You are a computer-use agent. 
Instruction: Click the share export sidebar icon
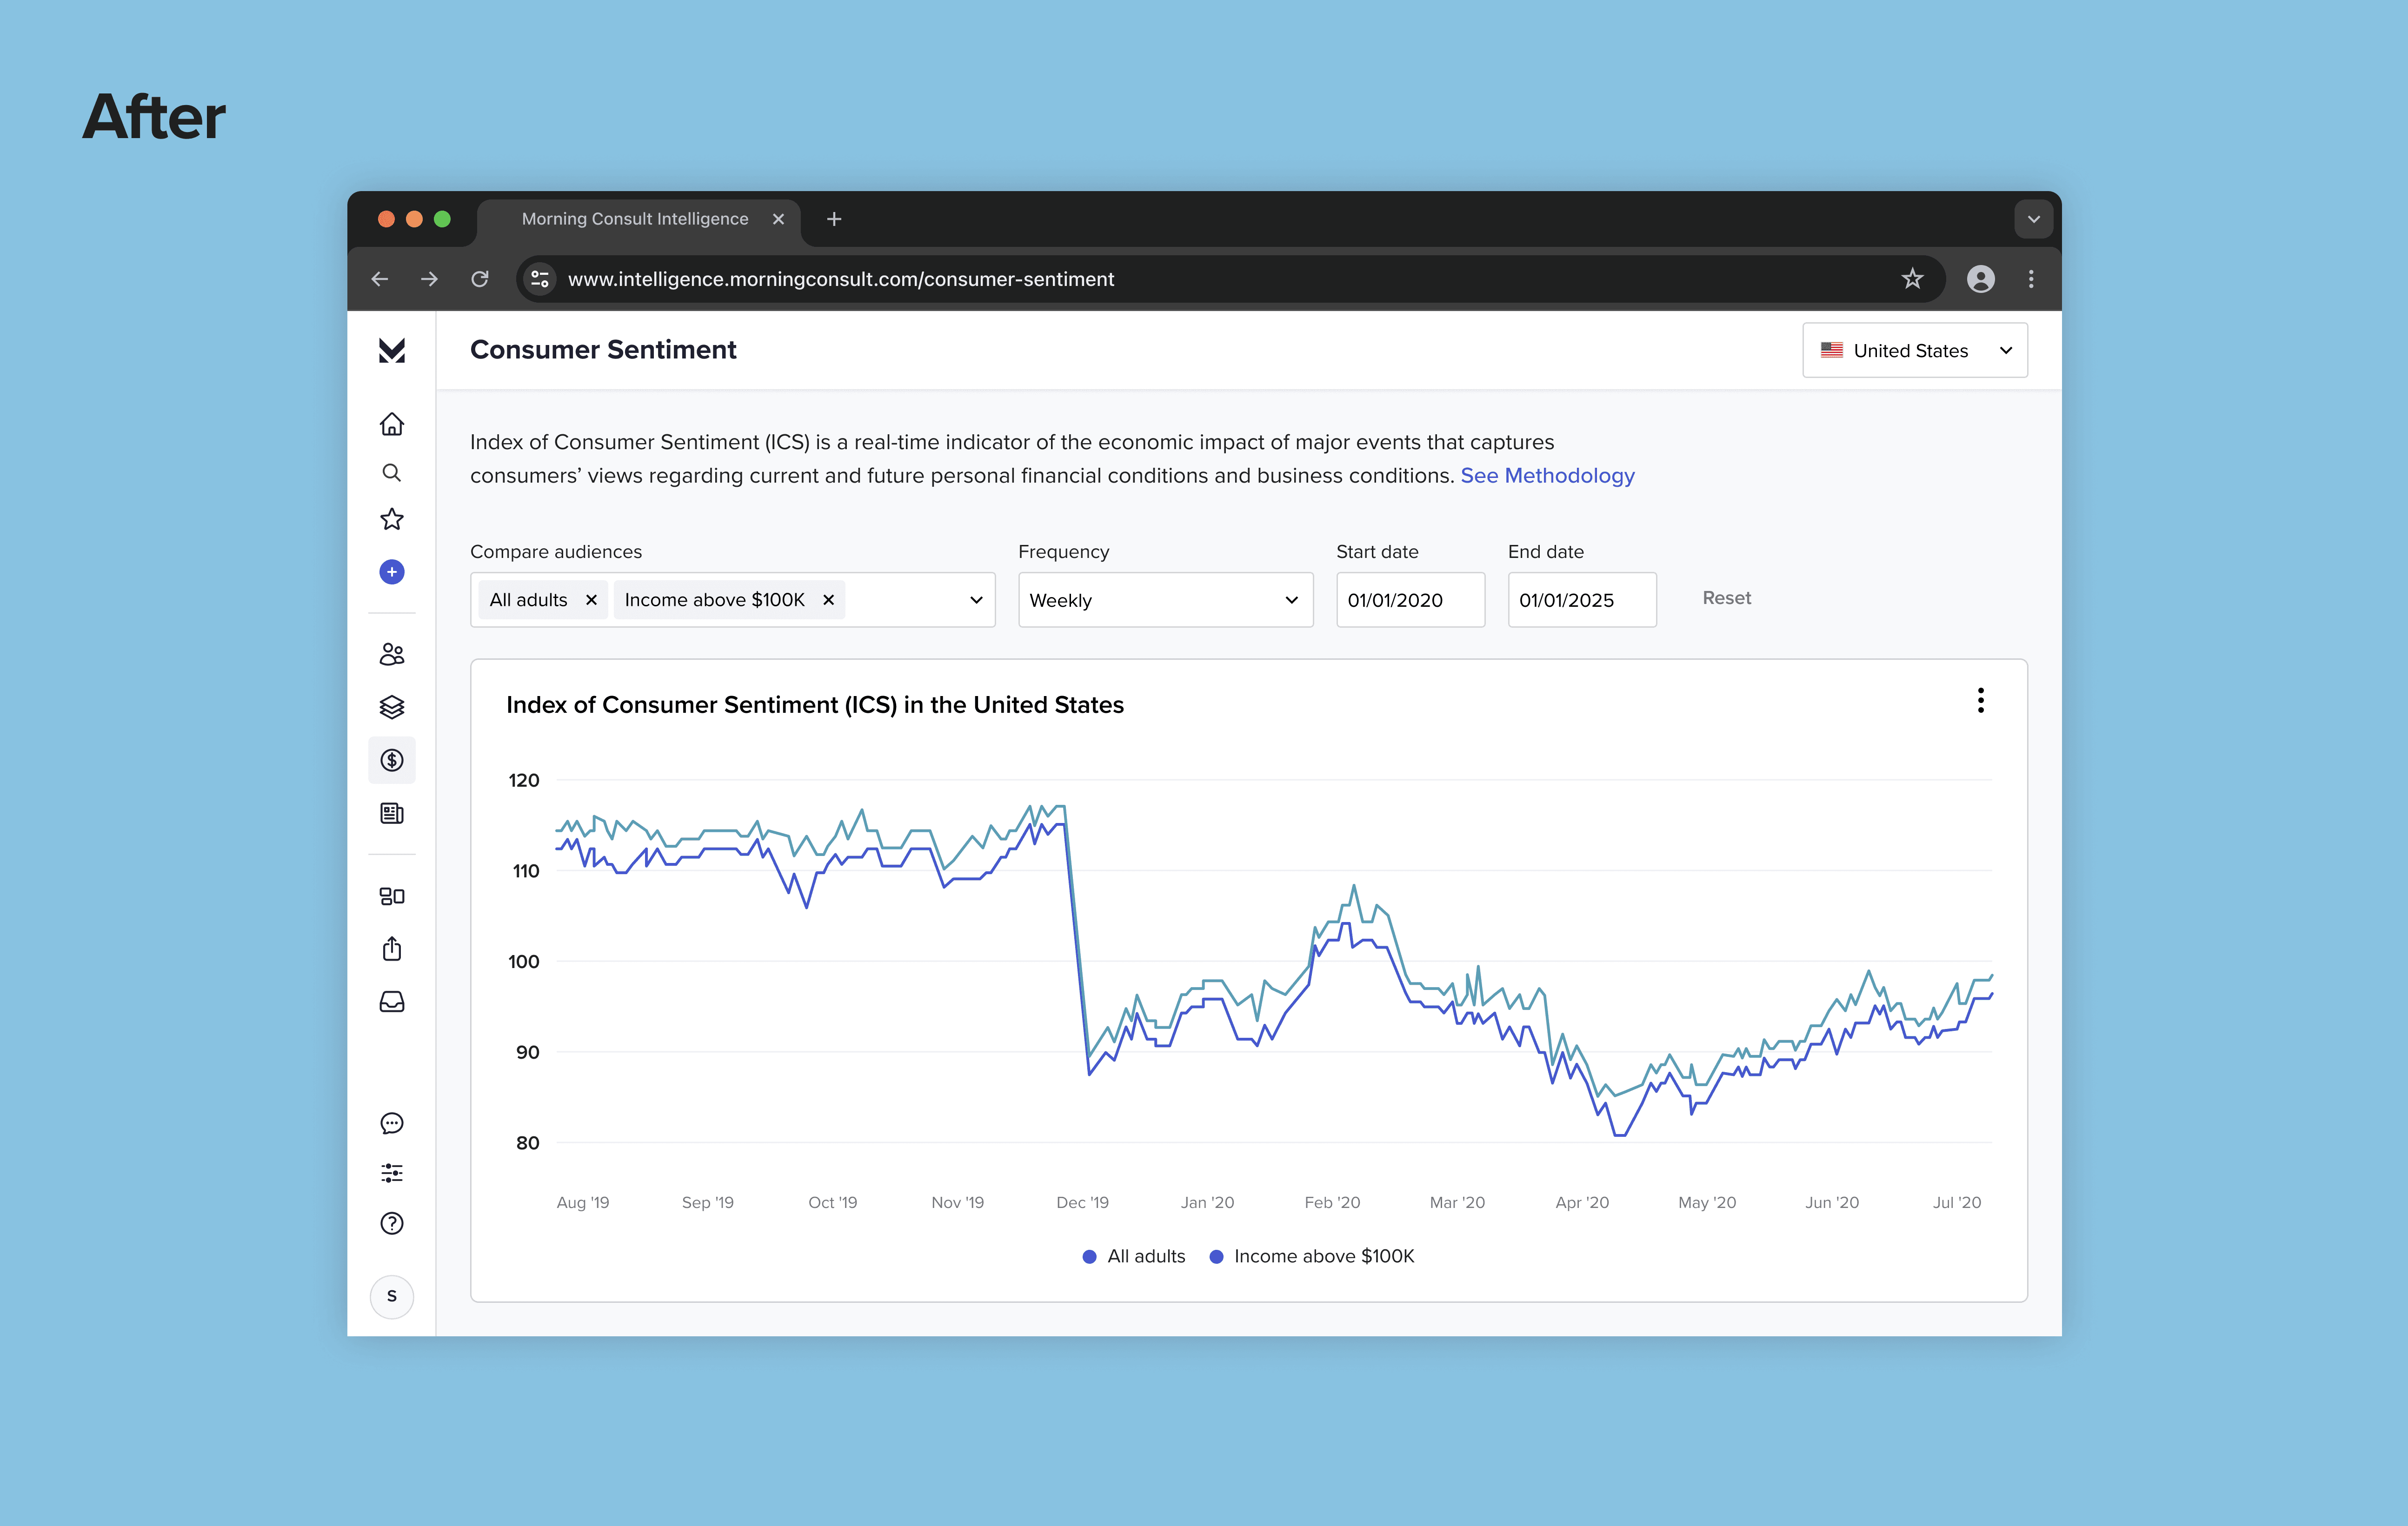tap(391, 948)
